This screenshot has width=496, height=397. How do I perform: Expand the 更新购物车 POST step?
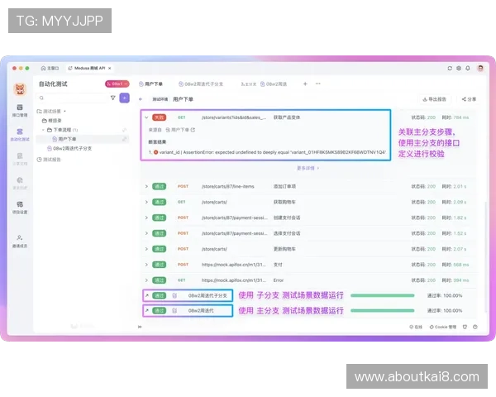(x=146, y=249)
